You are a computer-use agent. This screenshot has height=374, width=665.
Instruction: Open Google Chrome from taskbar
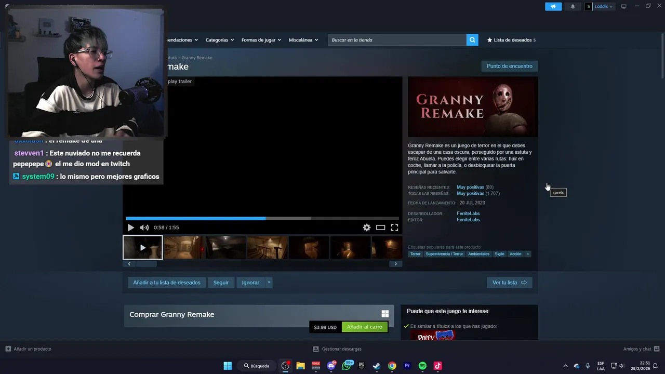pos(392,366)
